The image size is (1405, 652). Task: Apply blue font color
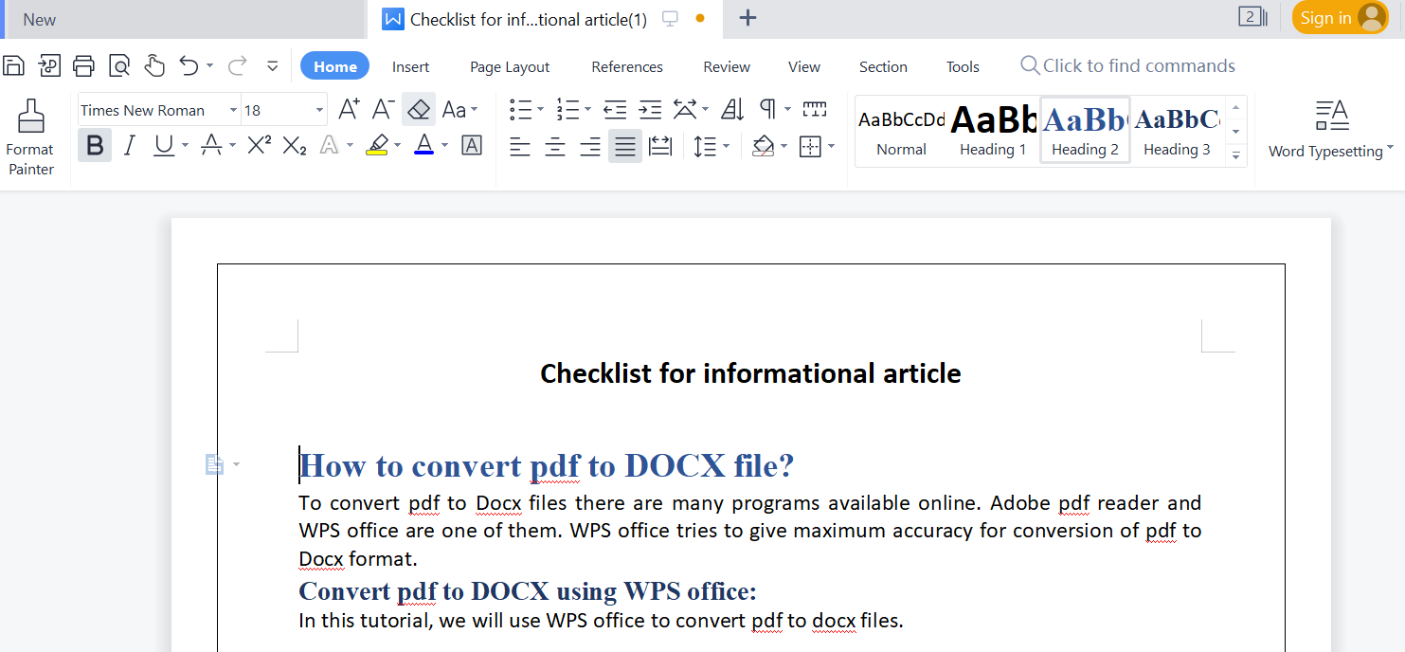point(423,145)
